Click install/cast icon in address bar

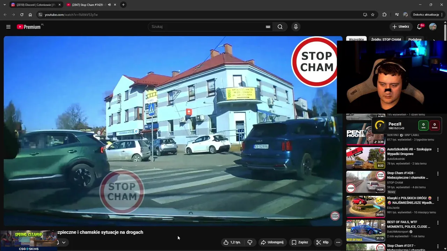tap(365, 15)
